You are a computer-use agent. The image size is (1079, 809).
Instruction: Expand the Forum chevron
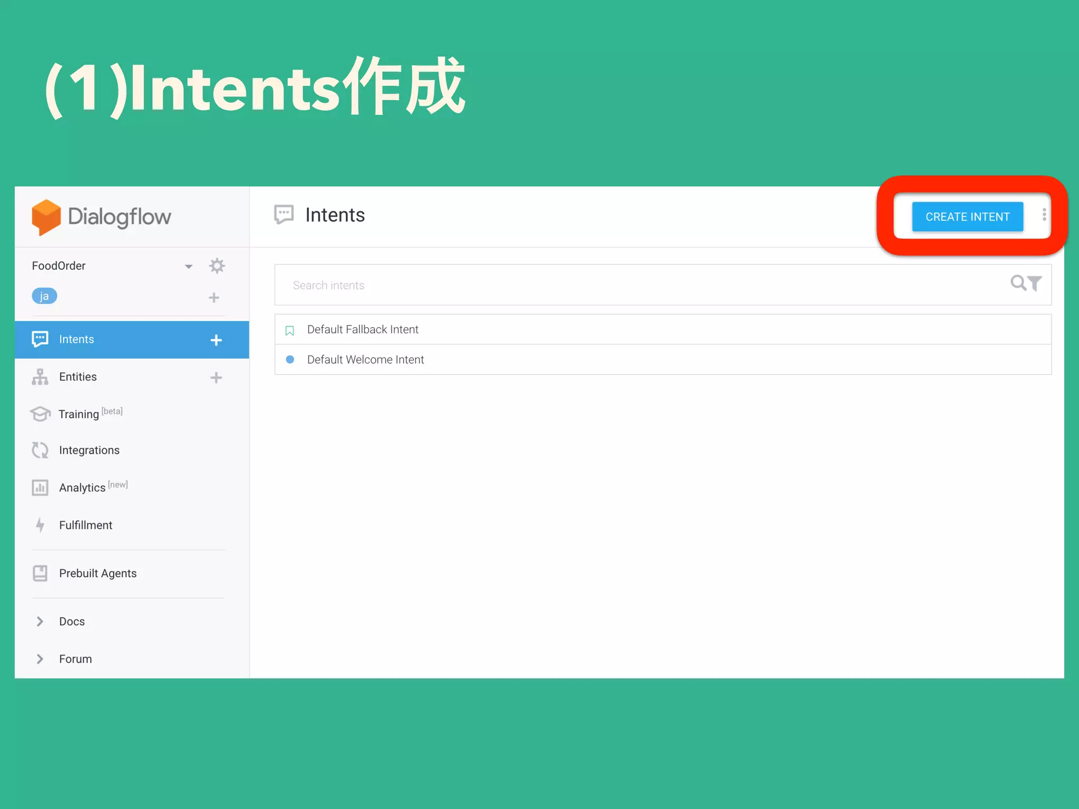click(40, 659)
